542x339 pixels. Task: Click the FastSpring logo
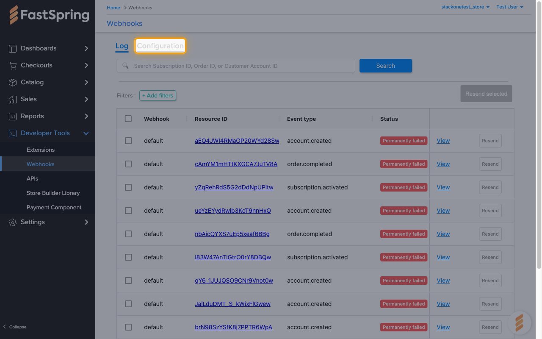49,15
